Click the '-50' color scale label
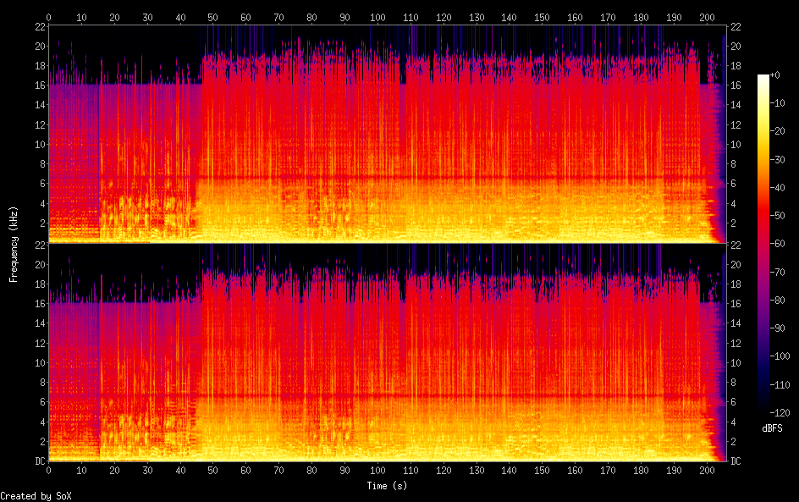 click(777, 216)
